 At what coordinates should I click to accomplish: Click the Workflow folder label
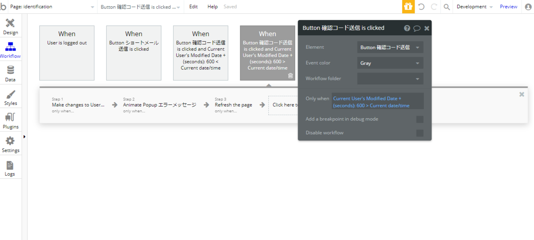(x=324, y=79)
